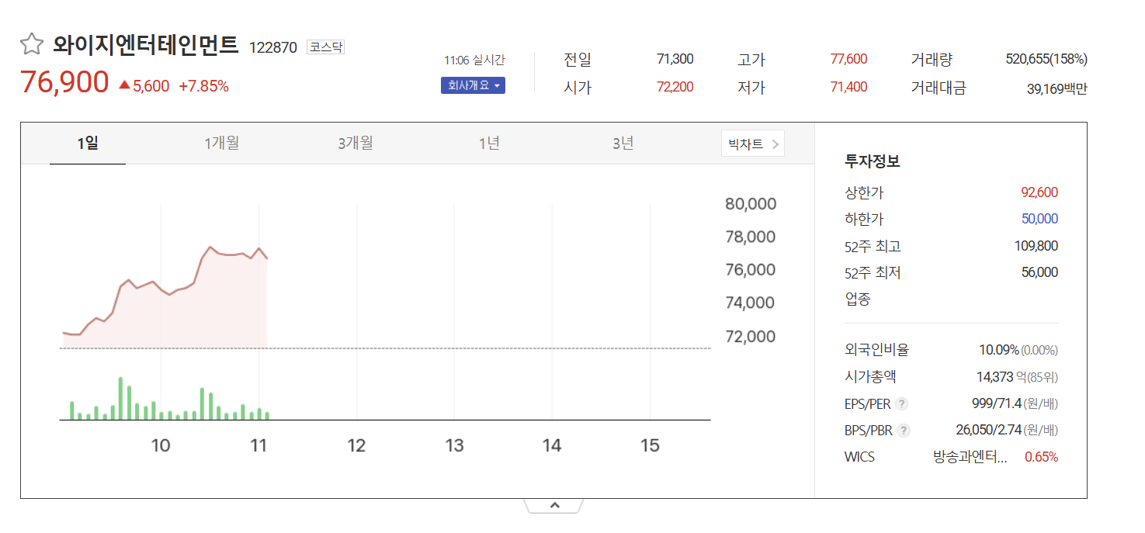Switch to the 3개월 chart tab

click(x=355, y=144)
